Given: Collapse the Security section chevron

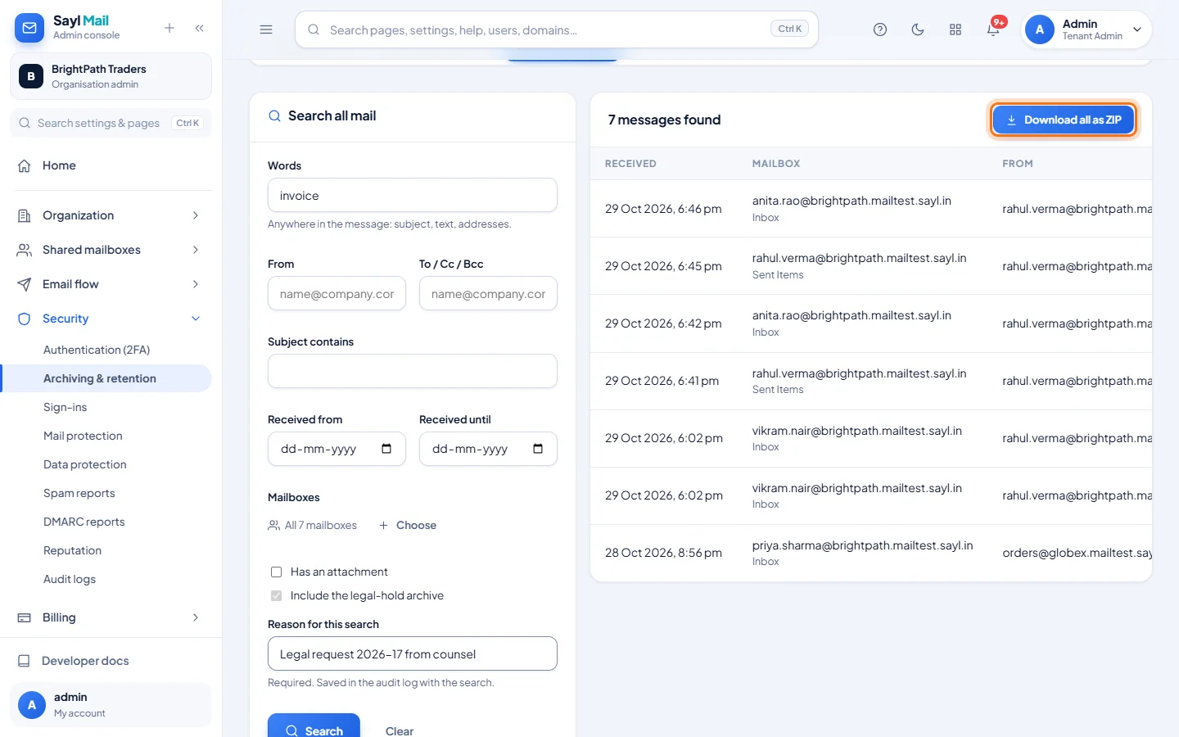Looking at the screenshot, I should (x=196, y=319).
